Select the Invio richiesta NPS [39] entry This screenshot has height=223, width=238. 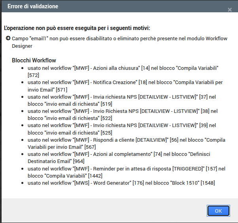click(x=122, y=129)
